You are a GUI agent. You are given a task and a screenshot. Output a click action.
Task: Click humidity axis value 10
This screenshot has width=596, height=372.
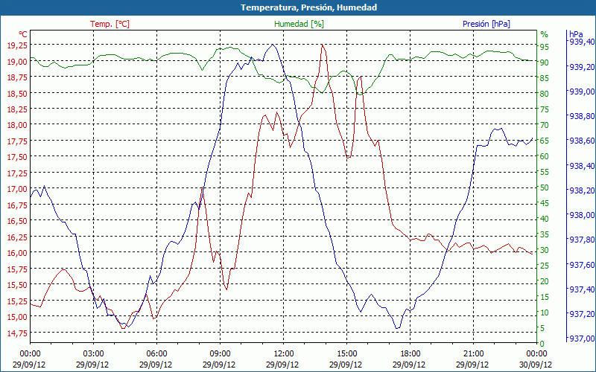click(545, 312)
